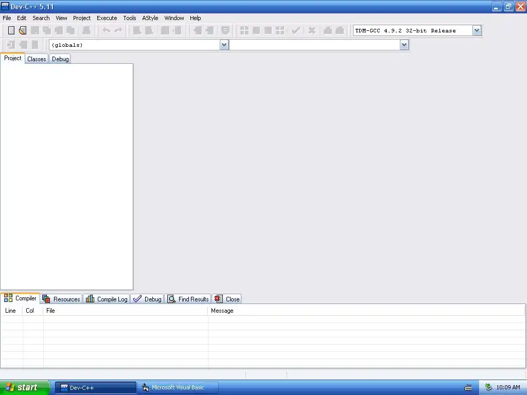Screen dimensions: 527x395
Task: Click the grayed Print toolbar icon
Action: coord(86,30)
